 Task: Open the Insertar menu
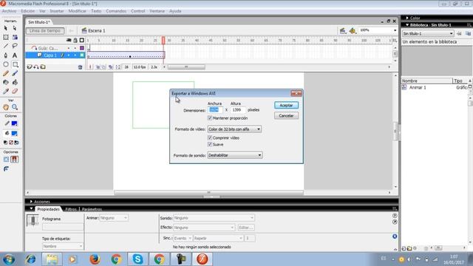click(57, 11)
